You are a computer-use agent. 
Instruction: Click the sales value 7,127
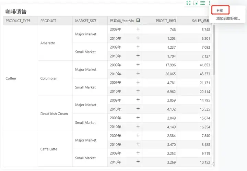tap(206, 56)
